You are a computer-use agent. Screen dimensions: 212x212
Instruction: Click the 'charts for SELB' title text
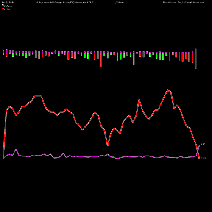click(x=84, y=3)
